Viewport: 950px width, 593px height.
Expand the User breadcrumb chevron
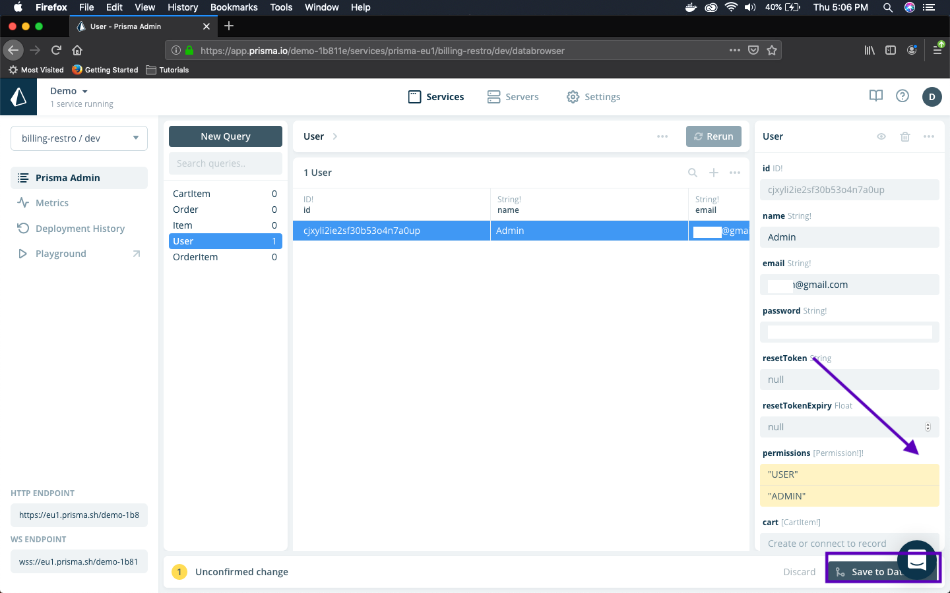335,136
